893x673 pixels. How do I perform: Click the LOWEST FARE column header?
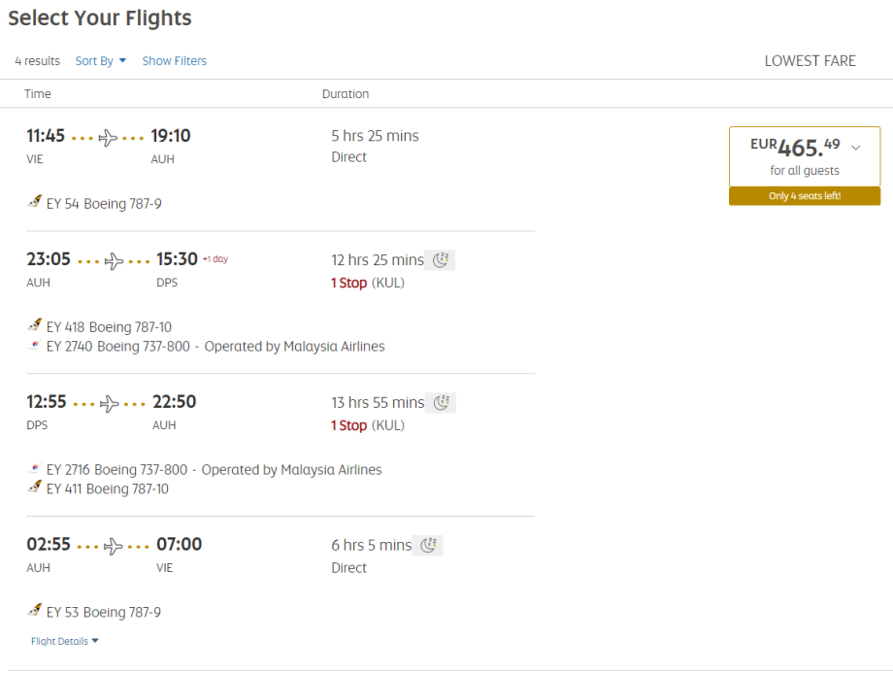pos(810,61)
